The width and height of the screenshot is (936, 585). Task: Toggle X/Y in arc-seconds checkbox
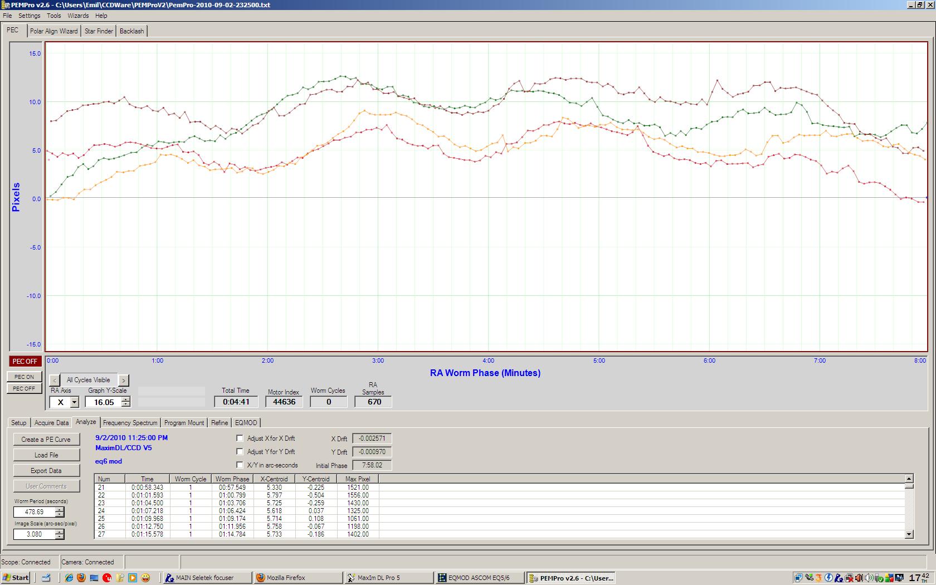coord(240,465)
